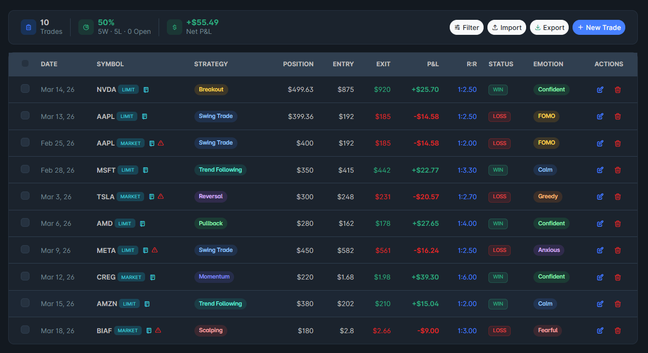Select the CREG row checkbox
Viewport: 648px width, 353px height.
click(x=25, y=276)
